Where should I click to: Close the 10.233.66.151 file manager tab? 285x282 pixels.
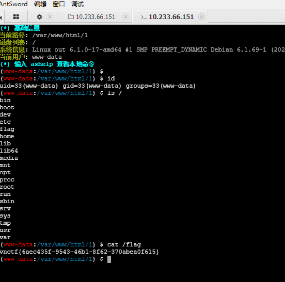pos(125,16)
